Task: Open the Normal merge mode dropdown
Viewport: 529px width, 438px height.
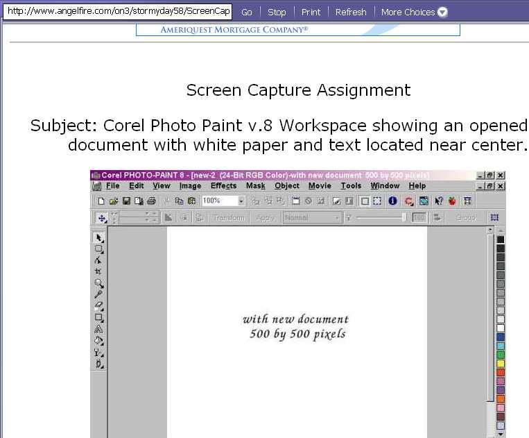Action: [338, 218]
